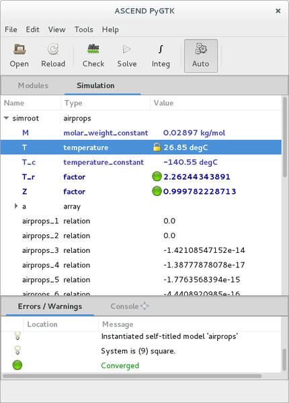Run the Check toolbar icon
This screenshot has height=403, width=289.
tap(93, 49)
